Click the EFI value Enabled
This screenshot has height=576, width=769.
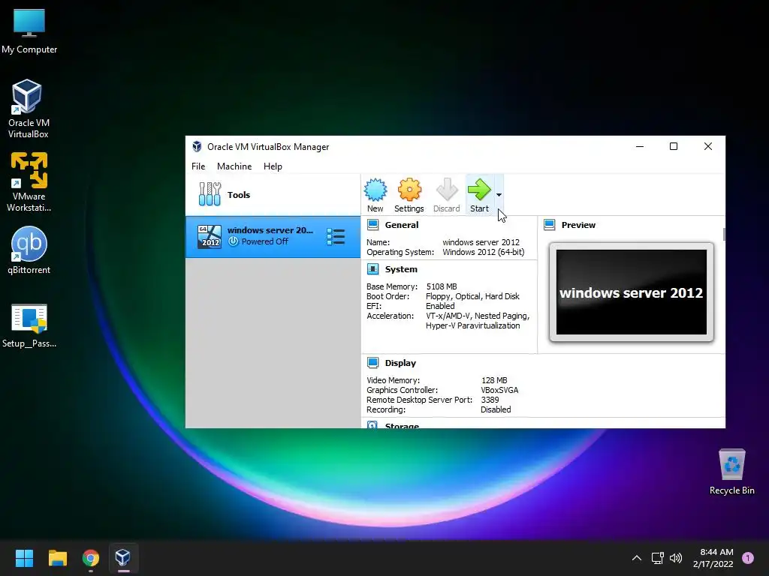coord(440,306)
